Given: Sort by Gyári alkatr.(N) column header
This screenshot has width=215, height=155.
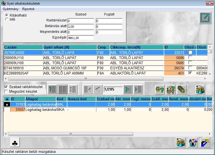Looking at the screenshot, I should [70, 47].
